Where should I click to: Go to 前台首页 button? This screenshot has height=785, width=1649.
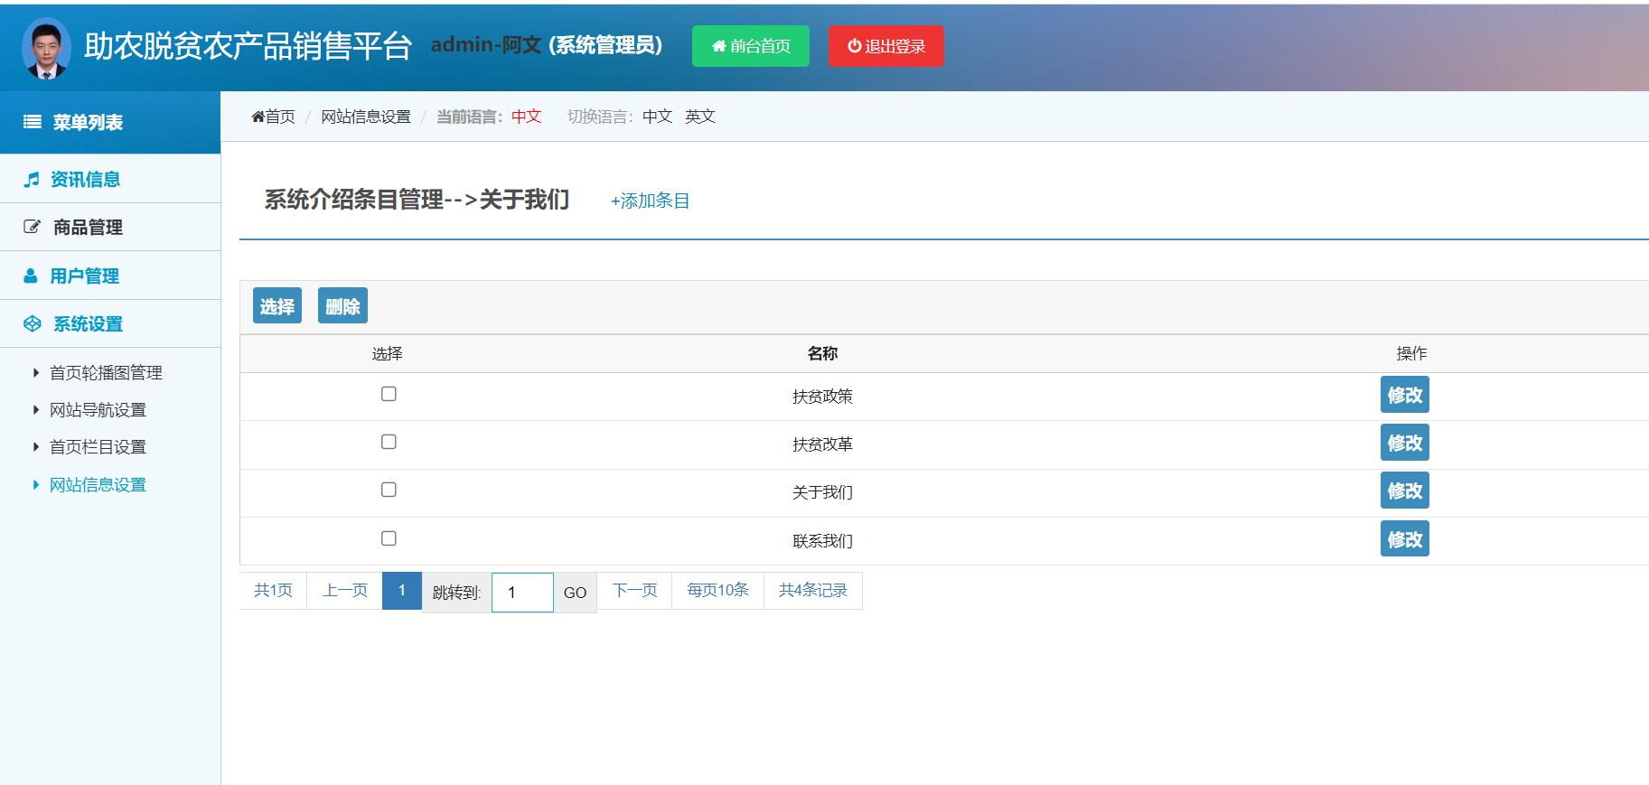(751, 46)
